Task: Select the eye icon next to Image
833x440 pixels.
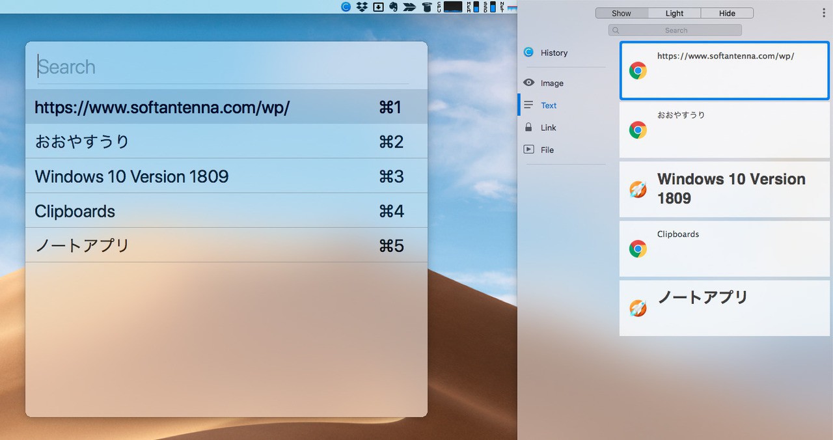Action: 529,83
